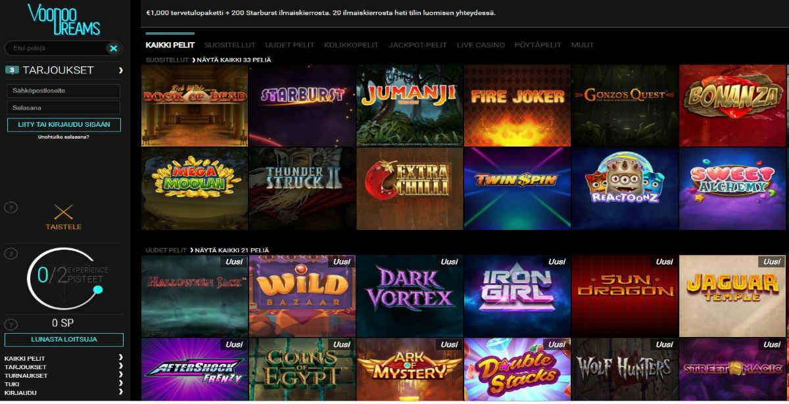Click the Salasana password field
This screenshot has height=404, width=789.
(64, 107)
